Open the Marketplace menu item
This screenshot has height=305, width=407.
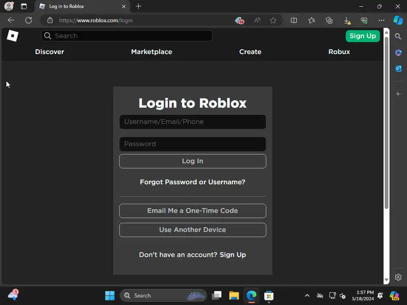pos(151,52)
